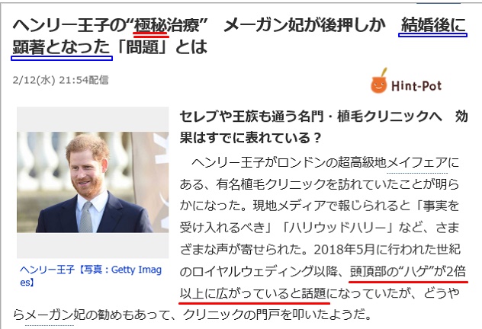Click the photo caption ヘンリー王子 Getty Images link
Screen dimensions: 482x329
pos(91,275)
